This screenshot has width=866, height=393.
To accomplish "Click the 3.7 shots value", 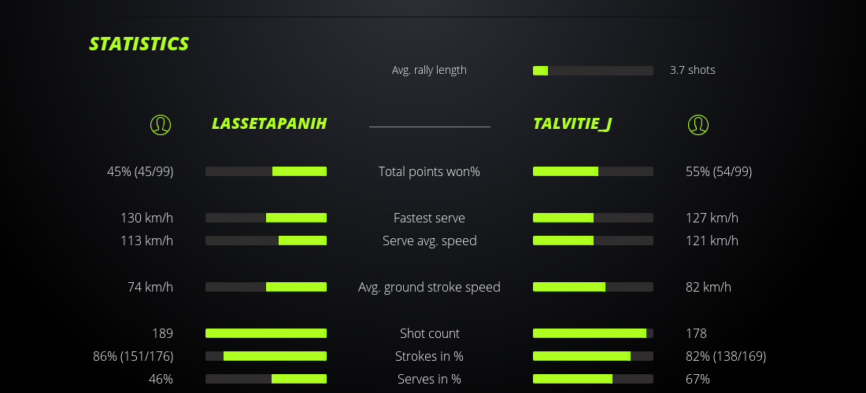I will (692, 70).
